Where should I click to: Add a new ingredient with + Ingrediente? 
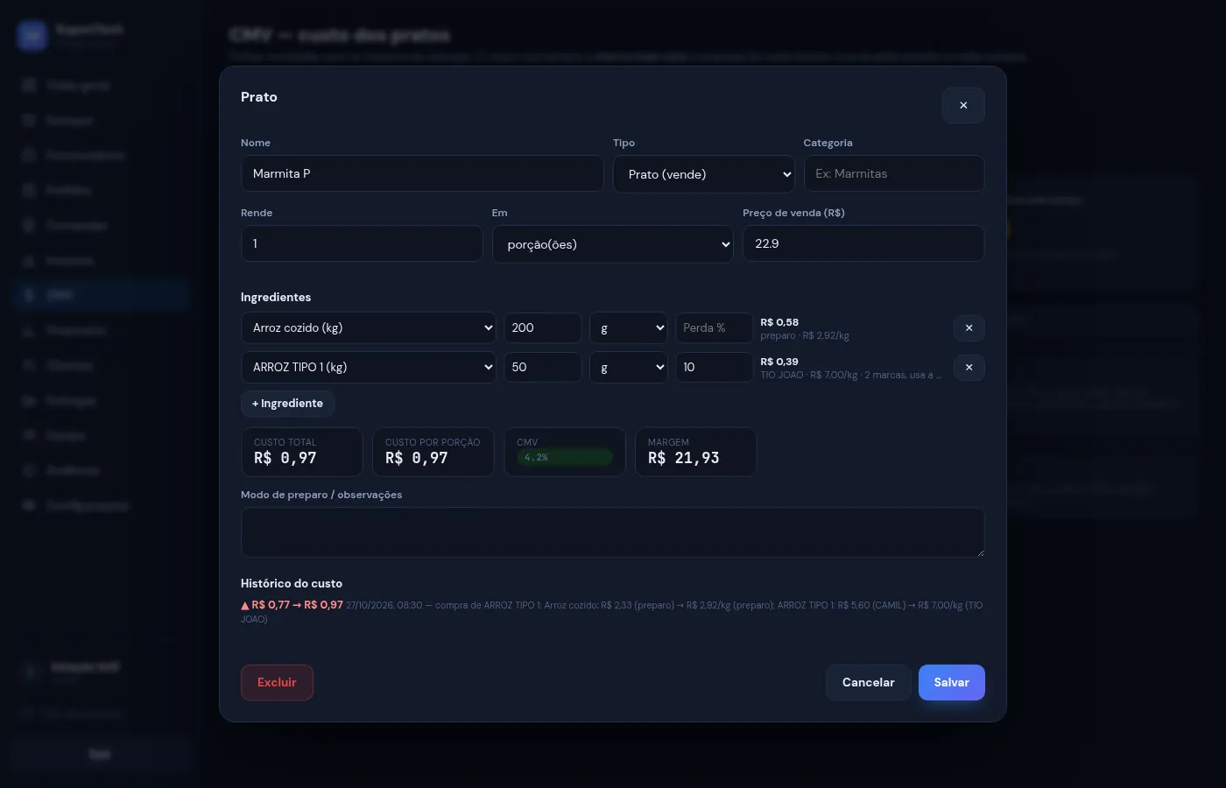[x=287, y=404]
